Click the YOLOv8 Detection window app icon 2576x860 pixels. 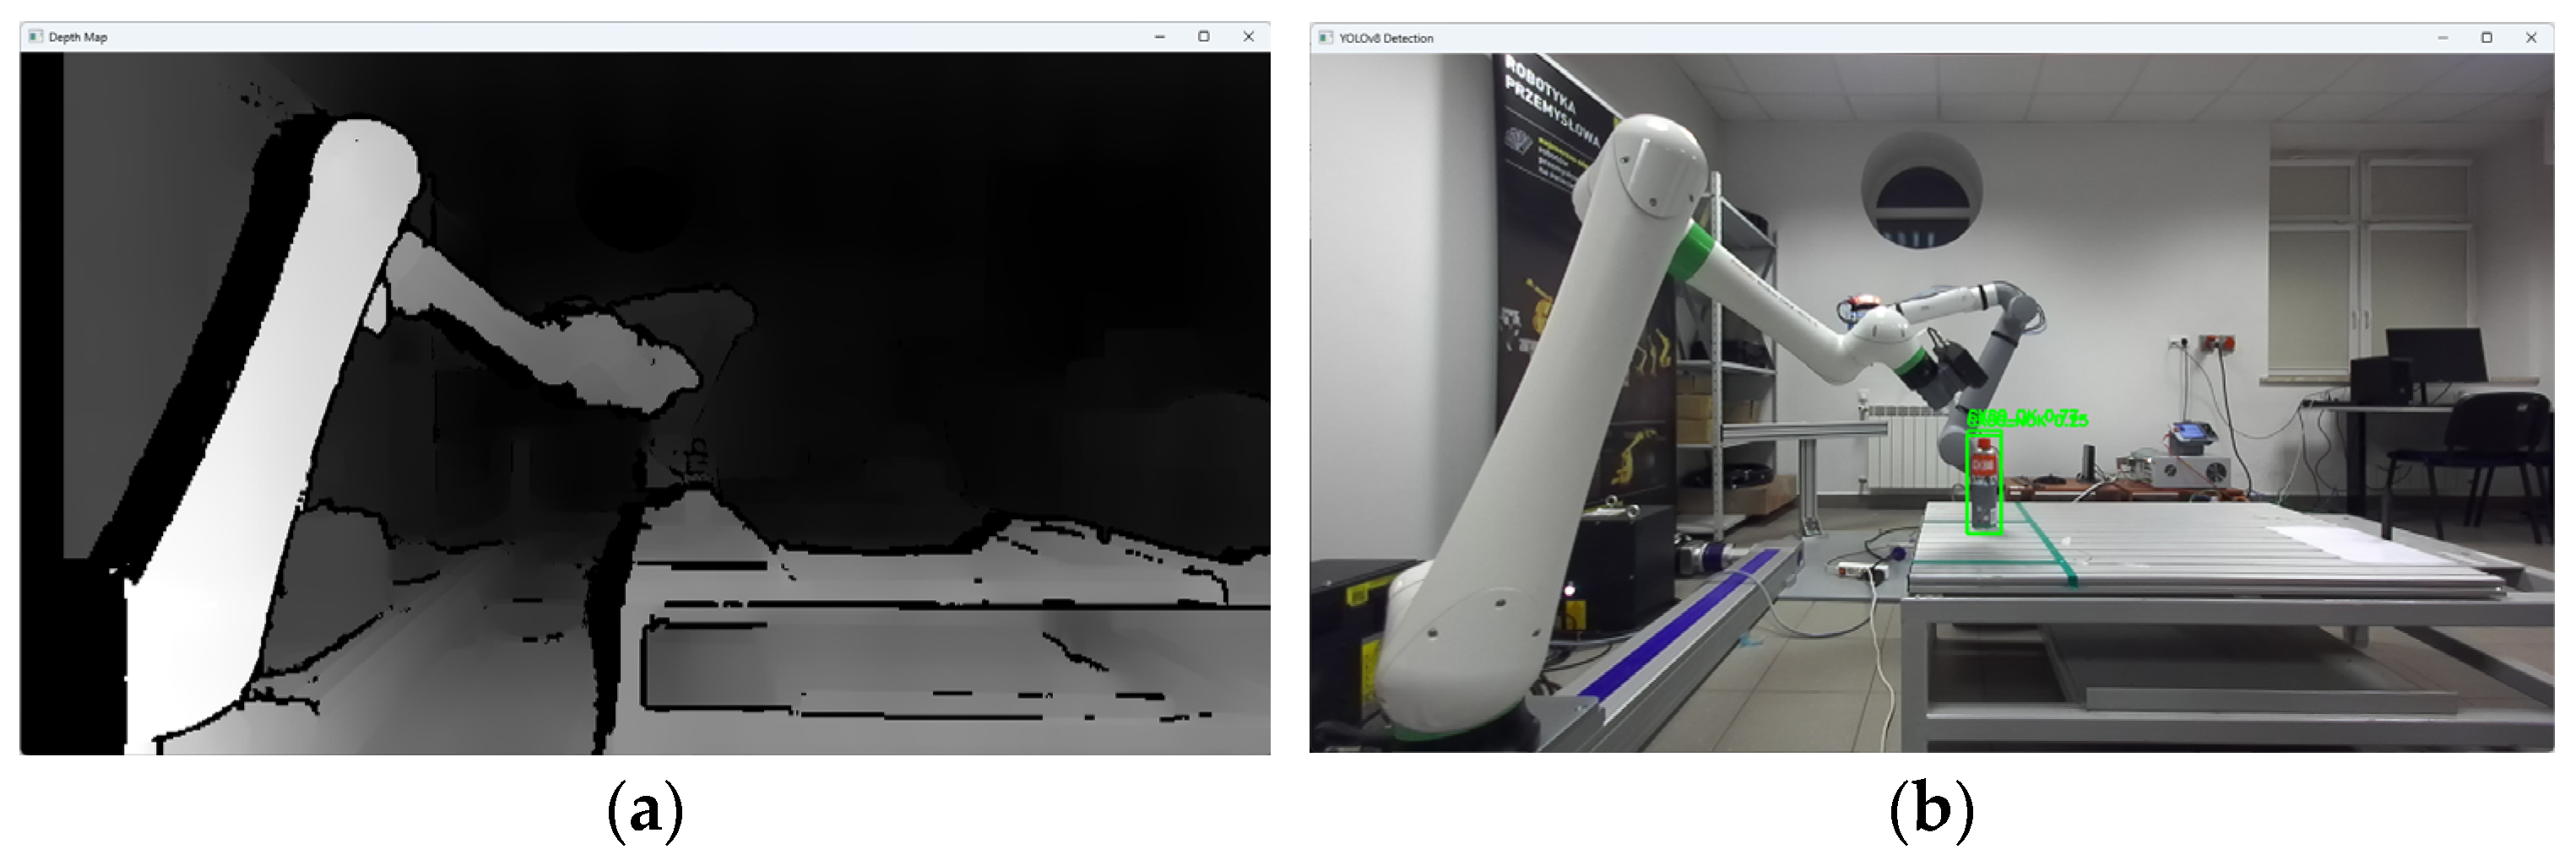pos(1326,38)
